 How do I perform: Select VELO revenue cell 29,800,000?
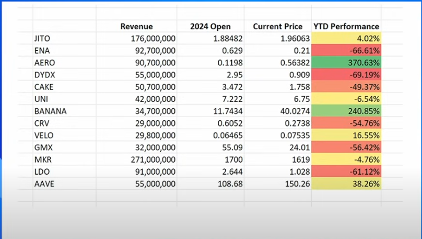(136, 135)
